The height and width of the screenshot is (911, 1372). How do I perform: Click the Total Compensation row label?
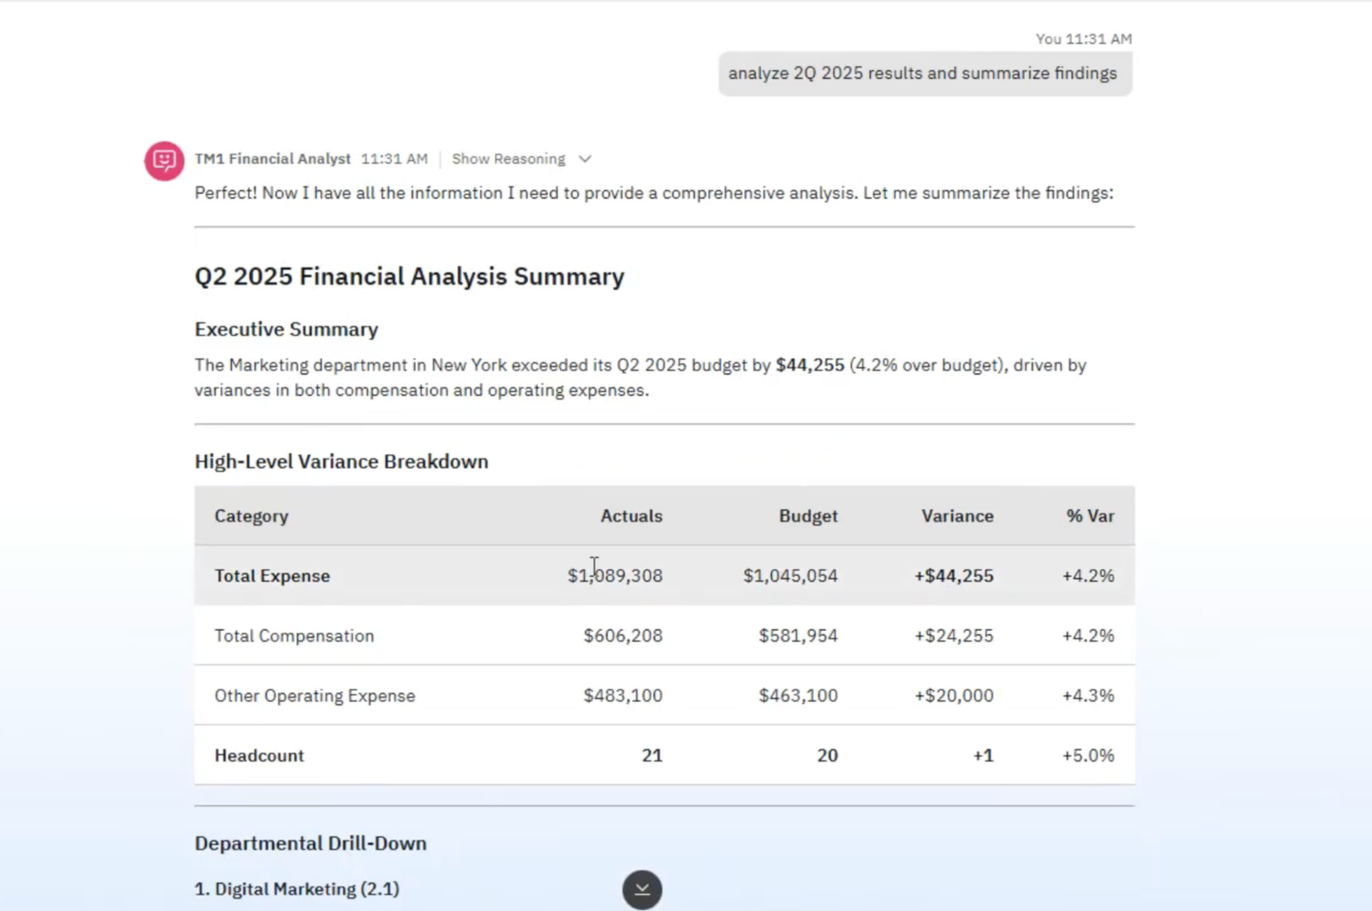pos(294,636)
